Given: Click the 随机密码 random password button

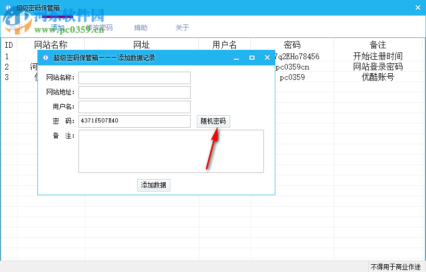Looking at the screenshot, I should [214, 121].
